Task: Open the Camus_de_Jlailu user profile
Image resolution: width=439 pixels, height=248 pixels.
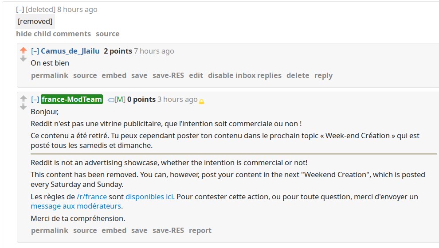Action: click(x=70, y=51)
